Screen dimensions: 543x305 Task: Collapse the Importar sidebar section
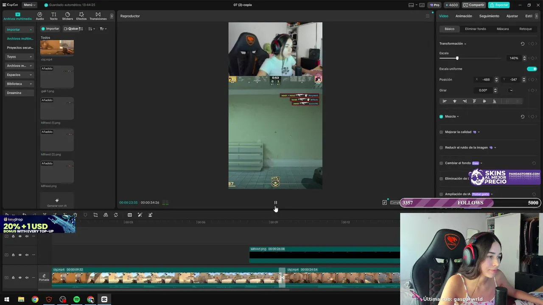31,30
